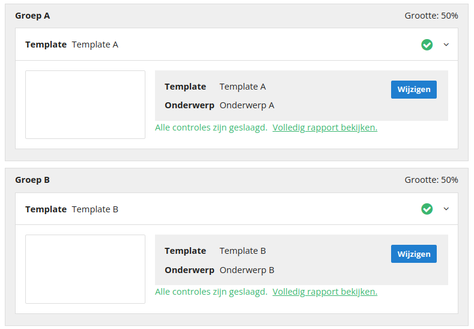Click the green checkmark icon for Template A

pos(427,45)
